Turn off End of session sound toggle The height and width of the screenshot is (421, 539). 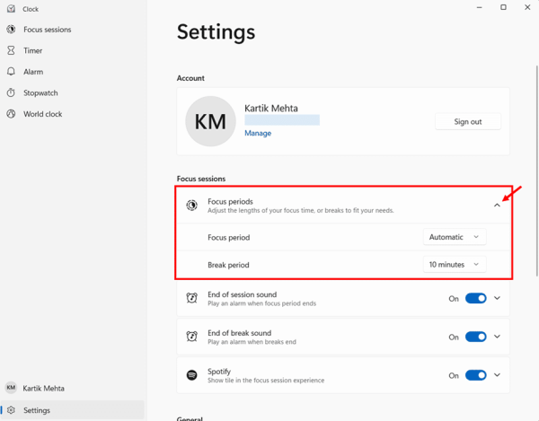476,298
